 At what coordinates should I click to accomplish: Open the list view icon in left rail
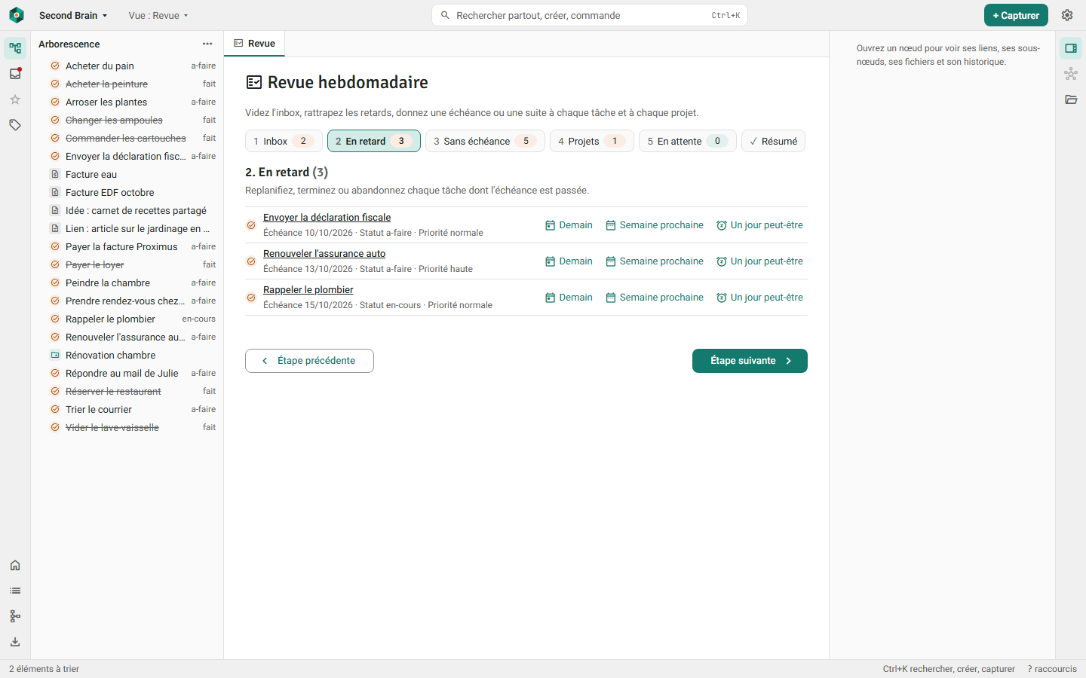(x=15, y=591)
